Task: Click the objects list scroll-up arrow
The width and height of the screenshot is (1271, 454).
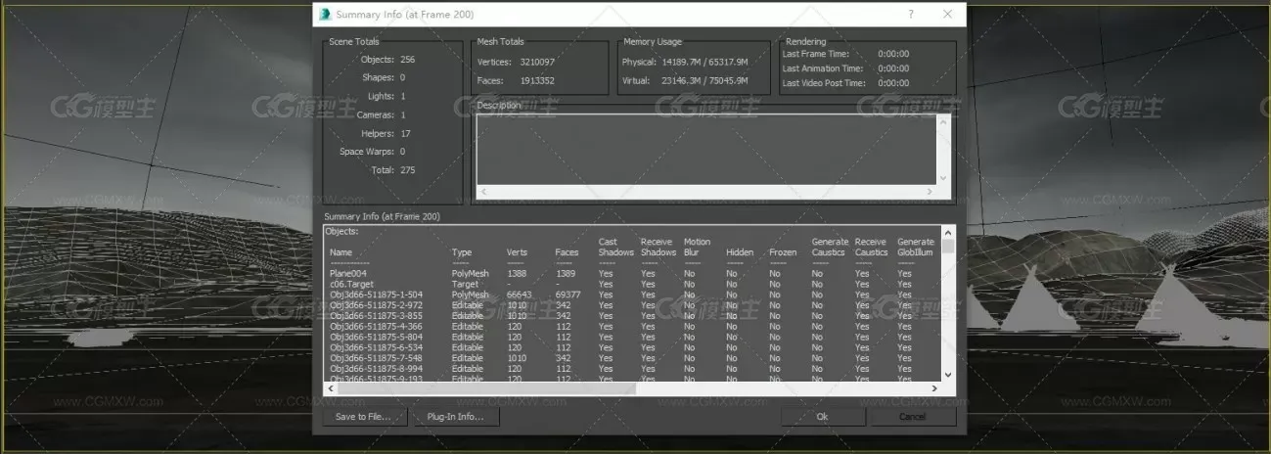Action: (947, 233)
